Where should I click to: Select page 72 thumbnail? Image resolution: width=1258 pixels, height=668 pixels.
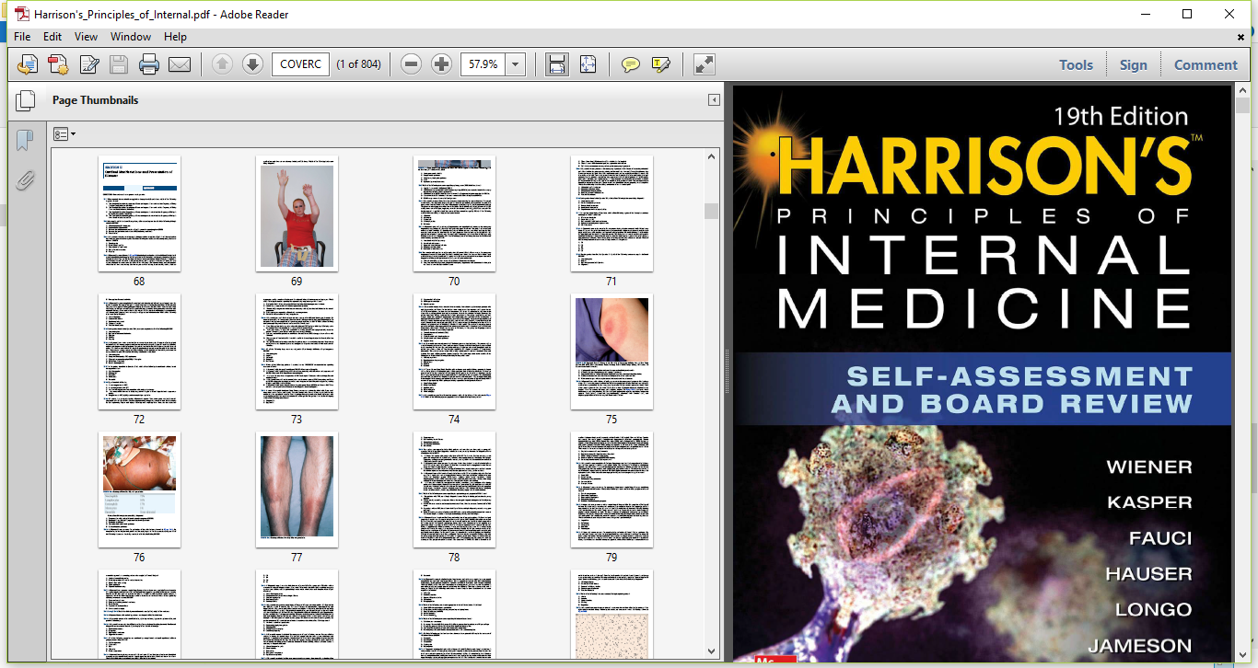(139, 351)
